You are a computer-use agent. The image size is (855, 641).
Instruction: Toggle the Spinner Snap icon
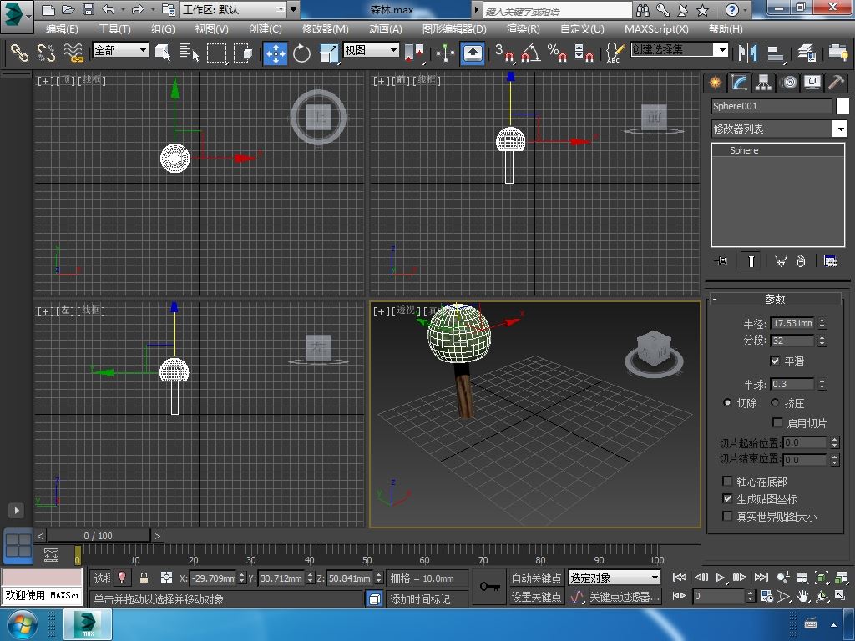584,53
